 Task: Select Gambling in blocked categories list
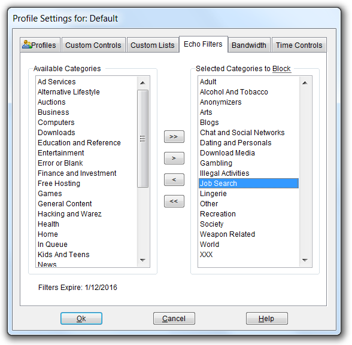(216, 163)
